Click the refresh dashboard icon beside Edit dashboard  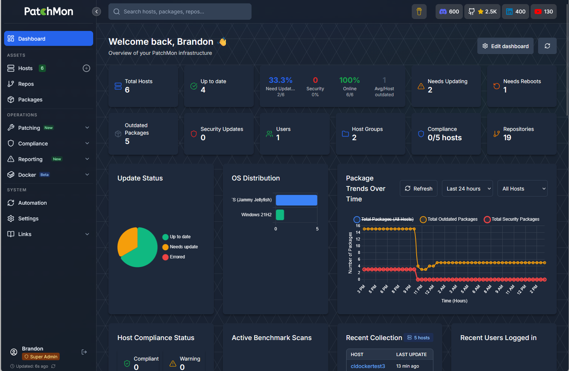point(547,46)
